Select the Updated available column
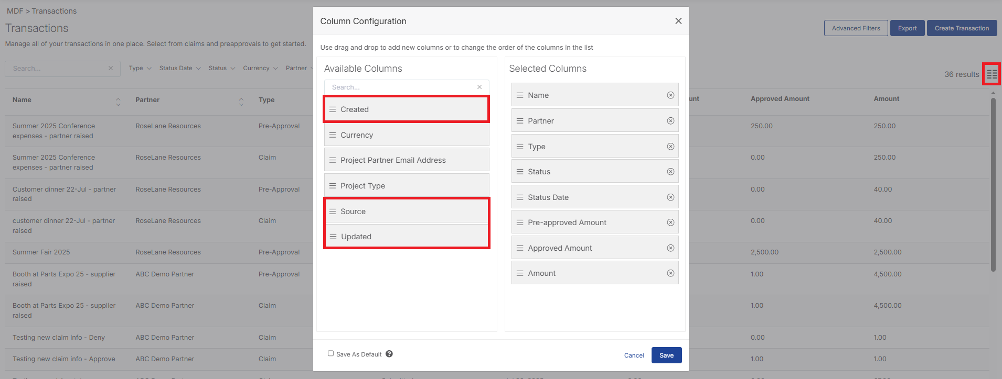Screen dimensions: 1002x379 click(407, 237)
